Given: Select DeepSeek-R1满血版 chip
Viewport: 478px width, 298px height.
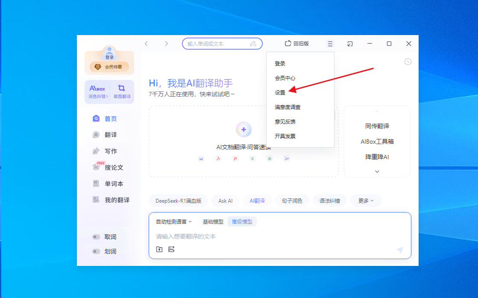Looking at the screenshot, I should point(178,201).
